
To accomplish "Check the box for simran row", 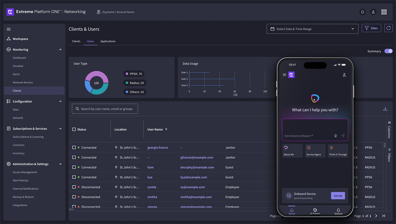I will [x=74, y=207].
